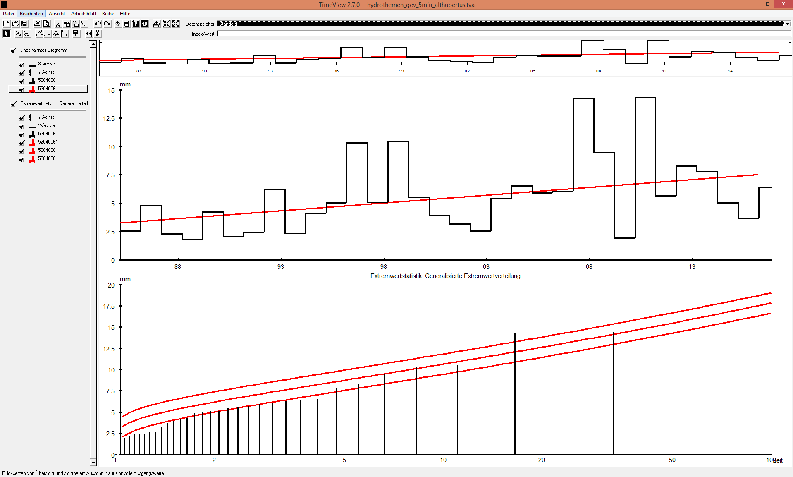Image resolution: width=793 pixels, height=477 pixels.
Task: Click the shrink arrows inward icon
Action: 166,24
